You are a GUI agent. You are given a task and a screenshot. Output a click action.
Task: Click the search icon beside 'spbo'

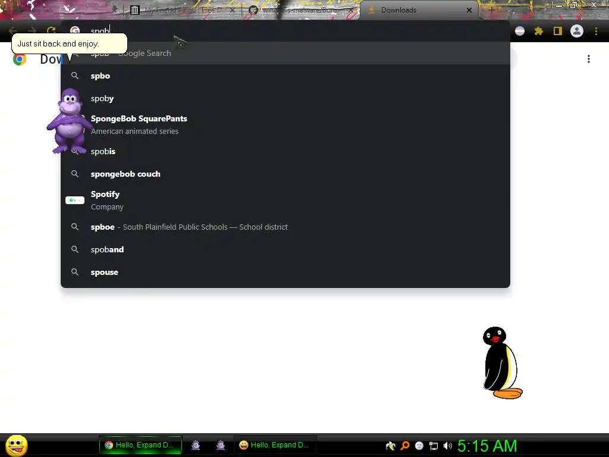[75, 76]
